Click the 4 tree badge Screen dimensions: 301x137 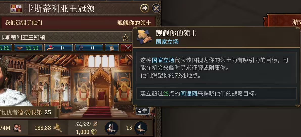[142, 111]
